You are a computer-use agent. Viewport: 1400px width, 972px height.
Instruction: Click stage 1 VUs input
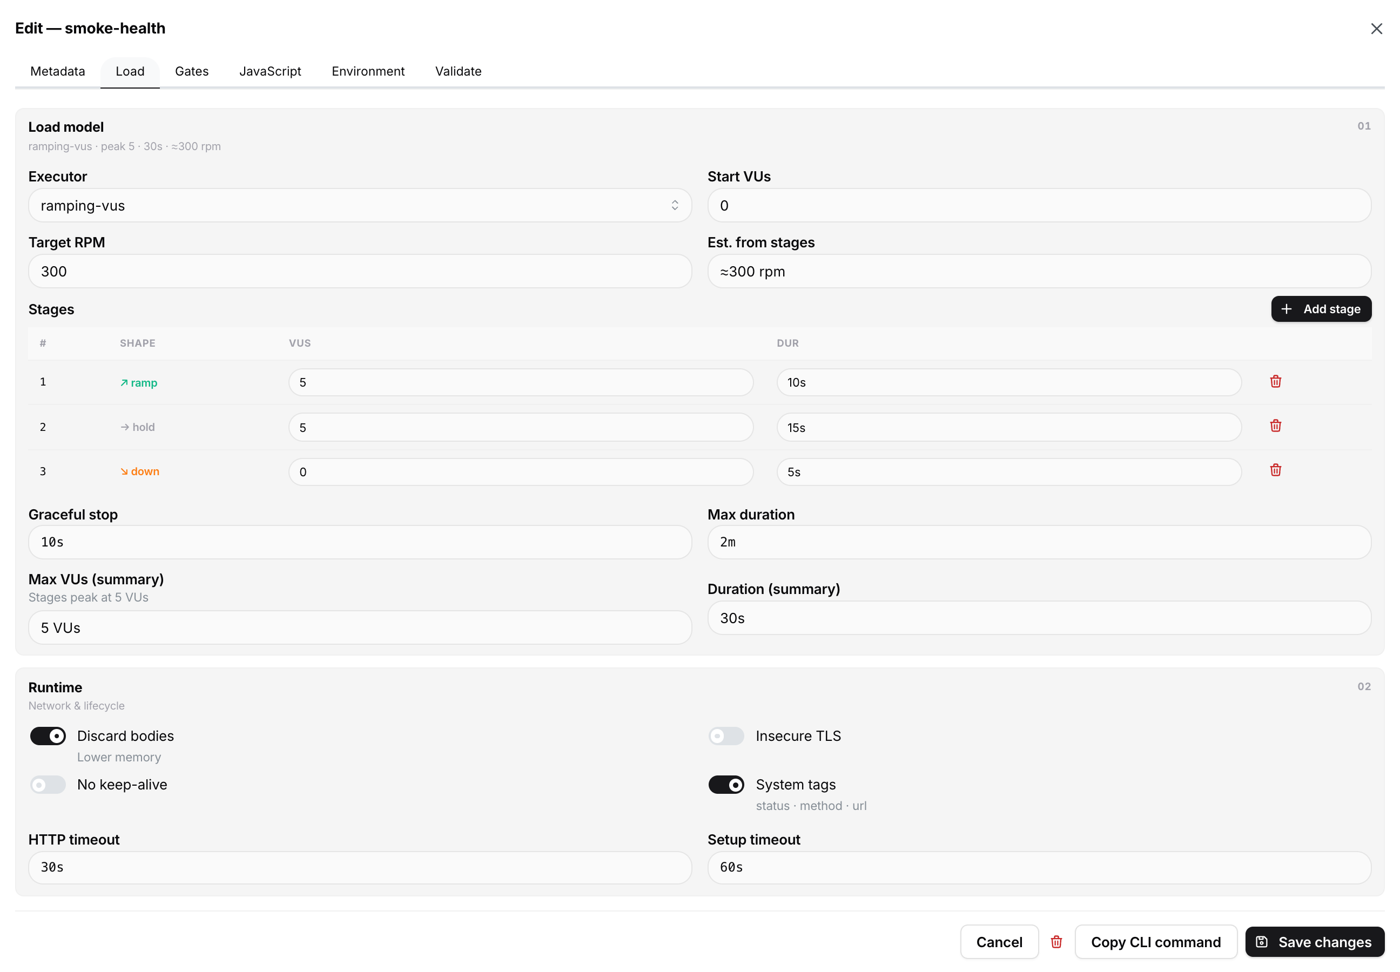click(x=521, y=382)
